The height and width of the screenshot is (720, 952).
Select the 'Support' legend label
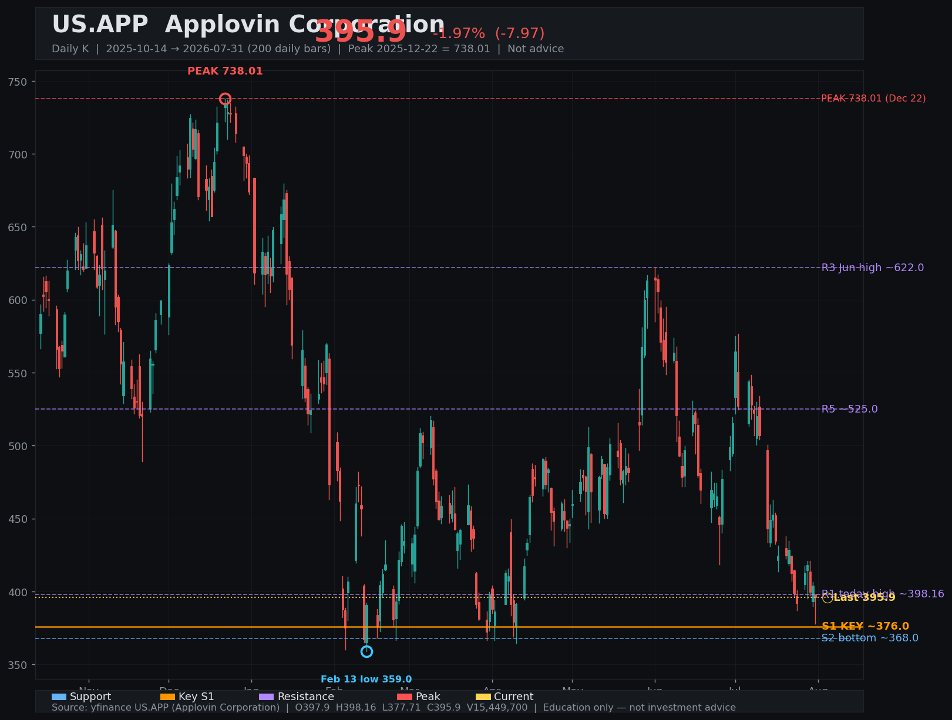click(90, 697)
